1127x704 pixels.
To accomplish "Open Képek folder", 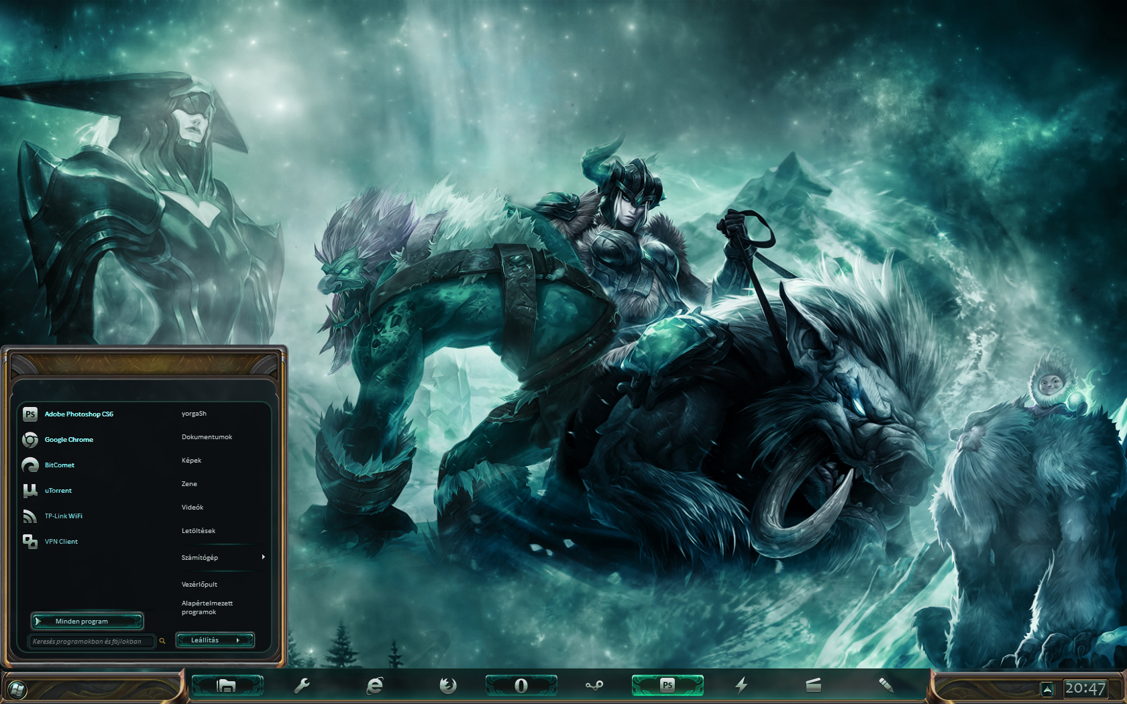I will click(x=191, y=461).
